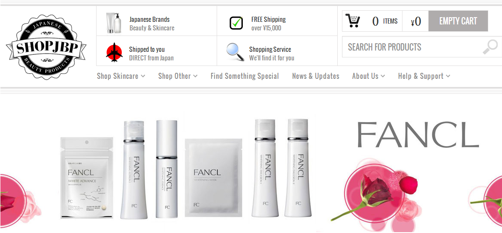The height and width of the screenshot is (233, 502).
Task: Click the red airplane shipping icon
Action: (114, 52)
